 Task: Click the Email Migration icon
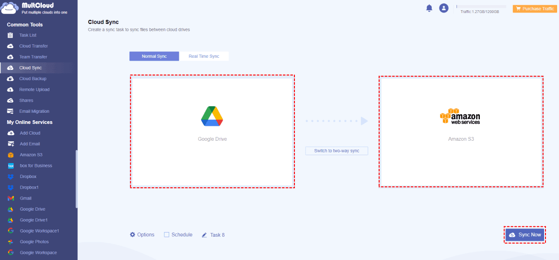10,111
